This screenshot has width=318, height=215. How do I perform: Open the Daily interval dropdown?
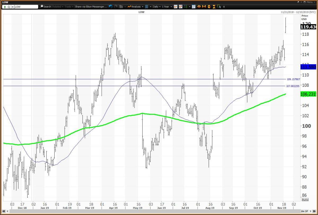[157, 7]
